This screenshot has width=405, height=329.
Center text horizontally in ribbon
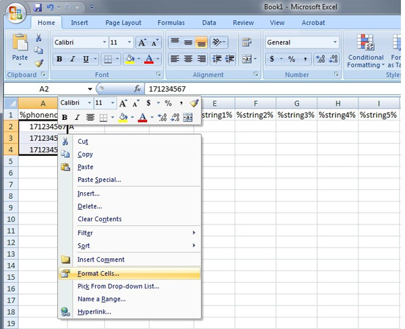pos(188,59)
